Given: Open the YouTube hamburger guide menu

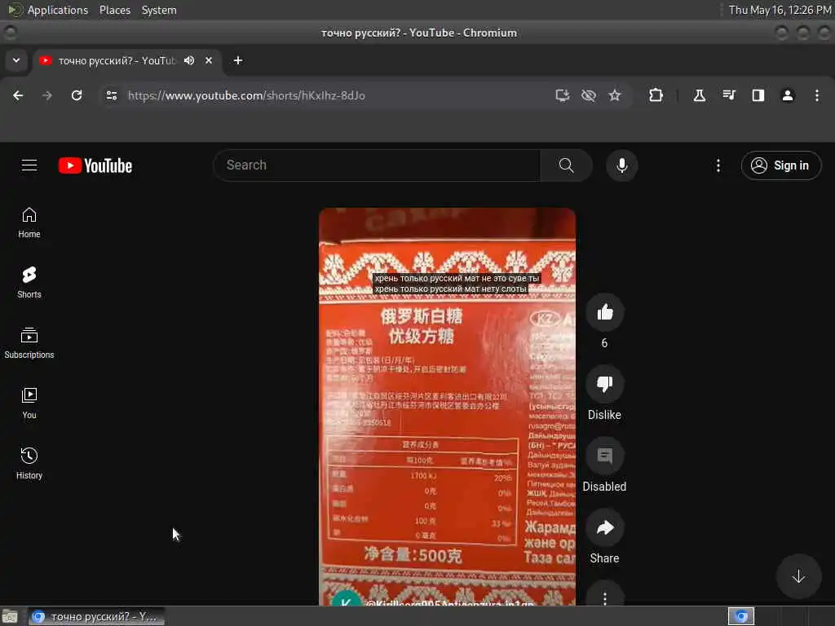Looking at the screenshot, I should pyautogui.click(x=29, y=165).
